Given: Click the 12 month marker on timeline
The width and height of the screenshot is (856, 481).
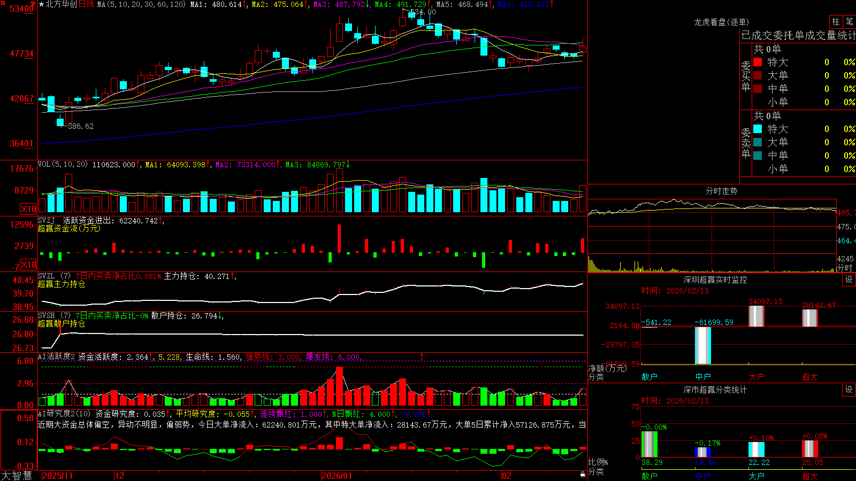Looking at the screenshot, I should pyautogui.click(x=120, y=476).
